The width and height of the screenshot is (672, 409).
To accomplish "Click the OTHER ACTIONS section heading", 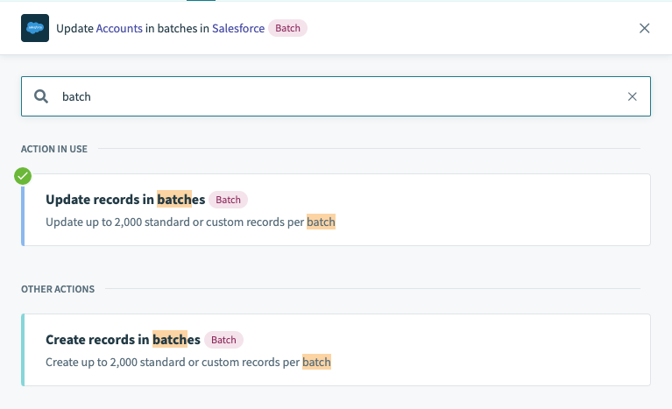I will [x=58, y=289].
